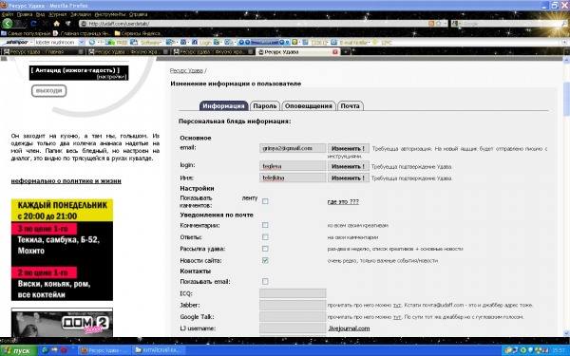Open the toolbar search box dropdown arrow
Image resolution: width=570 pixels, height=356 pixels.
(x=82, y=43)
